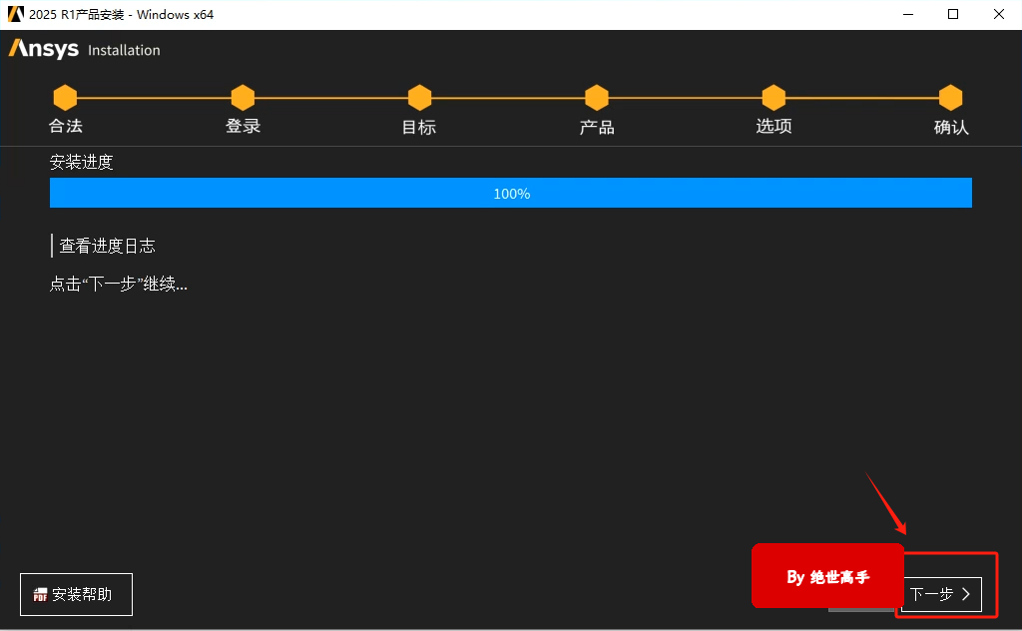This screenshot has width=1022, height=631.
Task: Select the 选项 step hexagon marker
Action: (x=773, y=98)
